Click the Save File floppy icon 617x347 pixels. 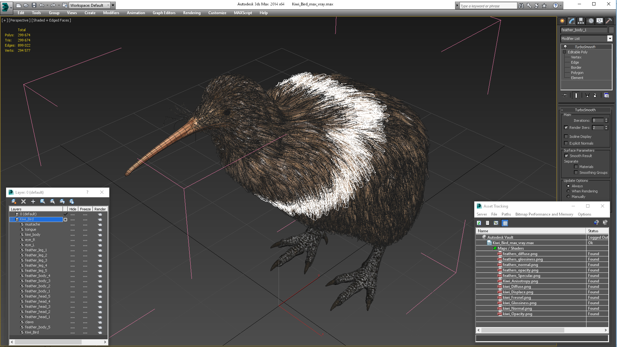click(x=34, y=5)
